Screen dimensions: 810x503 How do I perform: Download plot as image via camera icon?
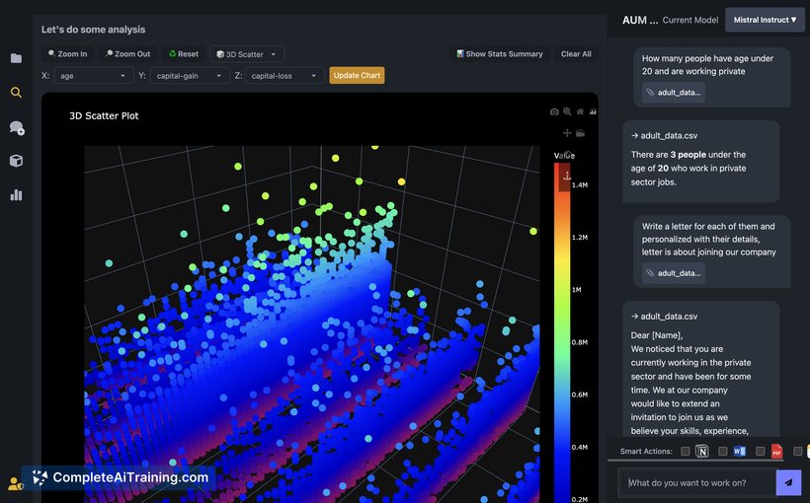pyautogui.click(x=554, y=112)
